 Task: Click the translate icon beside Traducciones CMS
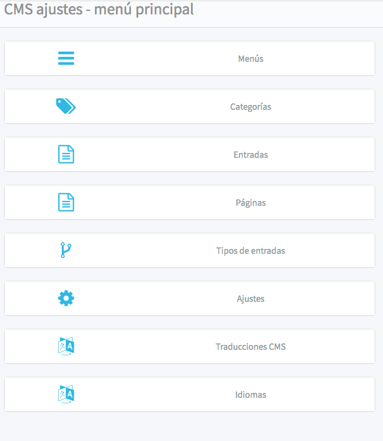coord(66,346)
